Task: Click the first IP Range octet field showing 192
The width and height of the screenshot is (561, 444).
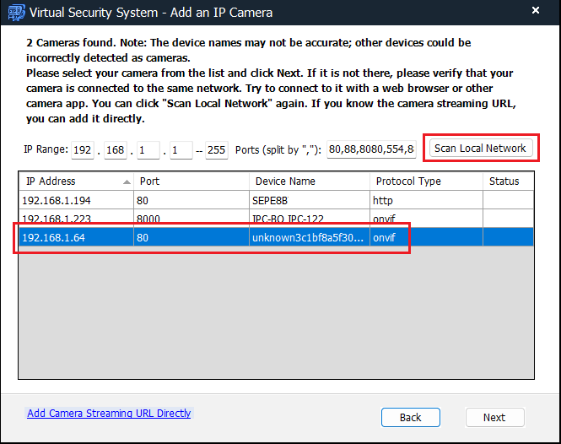Action: (83, 150)
